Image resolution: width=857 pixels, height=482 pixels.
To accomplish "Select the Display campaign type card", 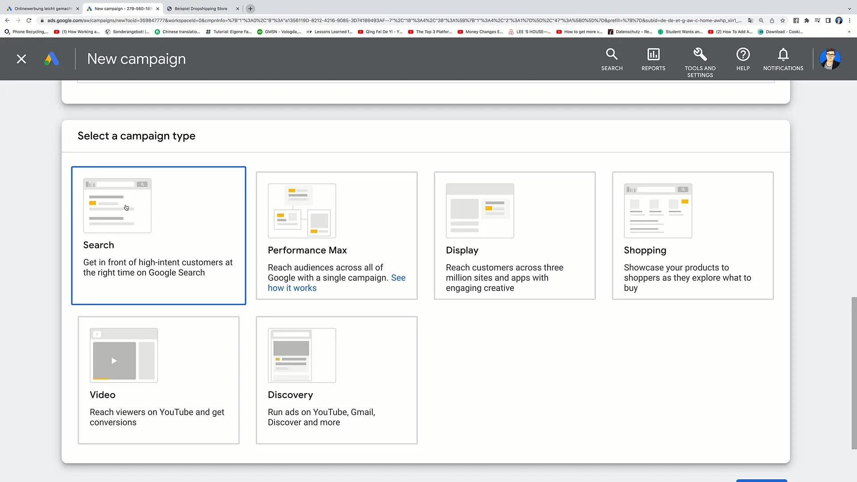I will [x=515, y=236].
